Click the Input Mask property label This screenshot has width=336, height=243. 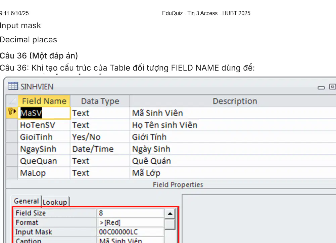(x=34, y=232)
